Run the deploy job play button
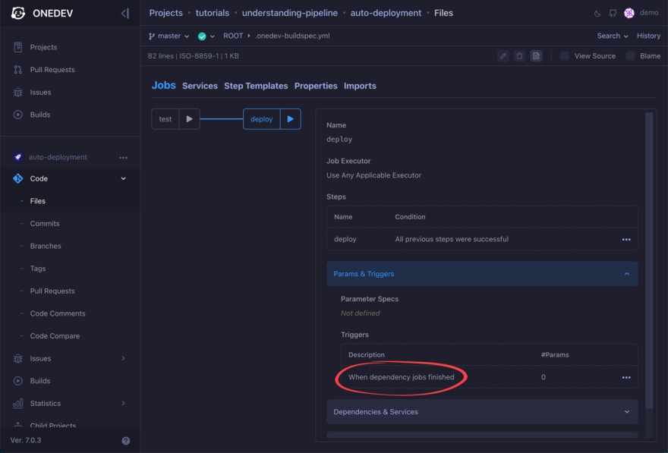 291,119
